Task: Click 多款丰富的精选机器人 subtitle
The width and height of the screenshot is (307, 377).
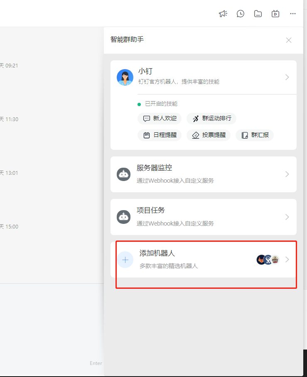Action: [x=169, y=266]
